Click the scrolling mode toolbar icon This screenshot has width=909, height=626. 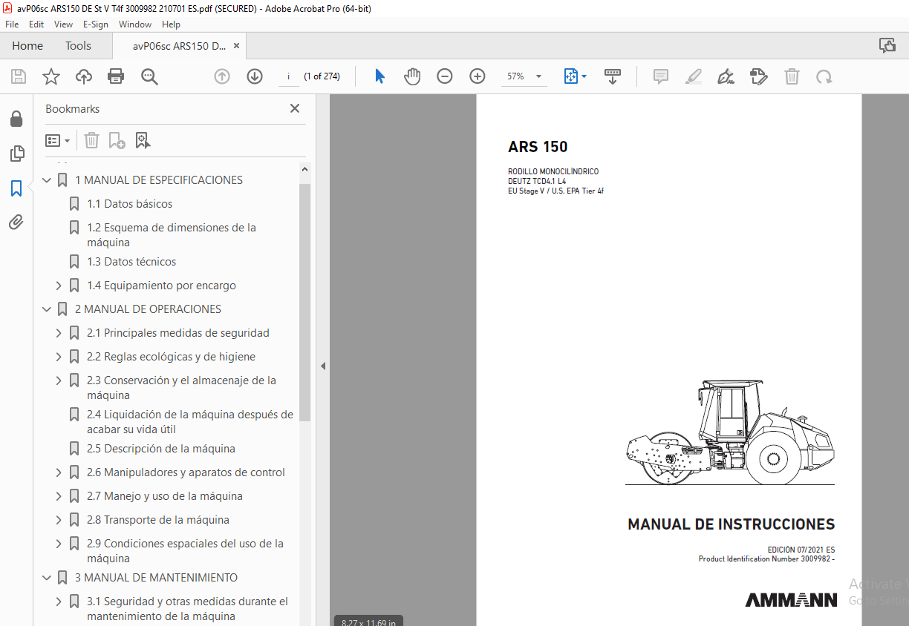613,76
